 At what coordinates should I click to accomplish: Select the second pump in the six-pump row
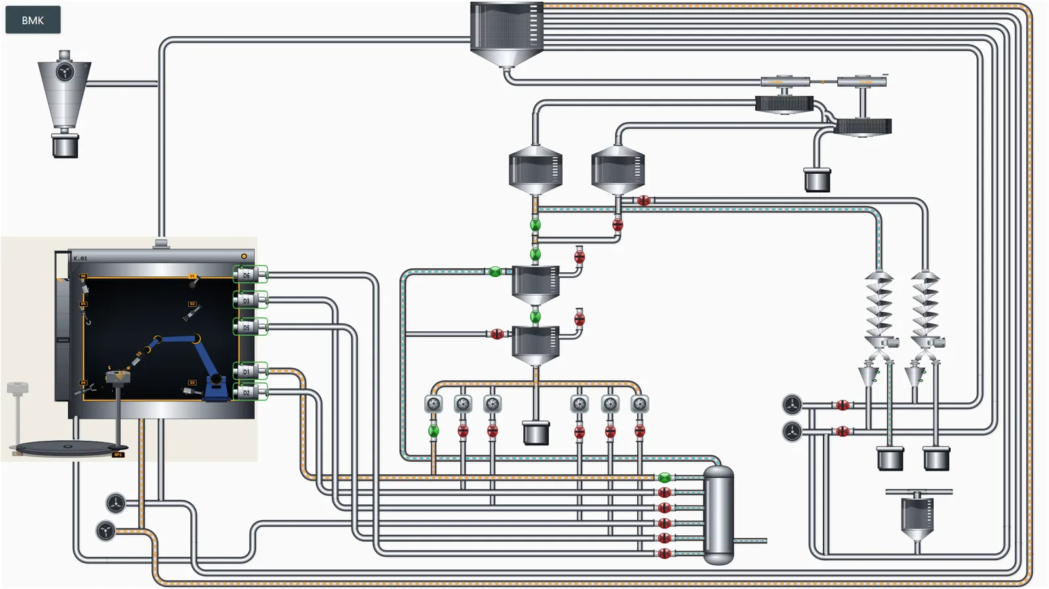pyautogui.click(x=463, y=404)
